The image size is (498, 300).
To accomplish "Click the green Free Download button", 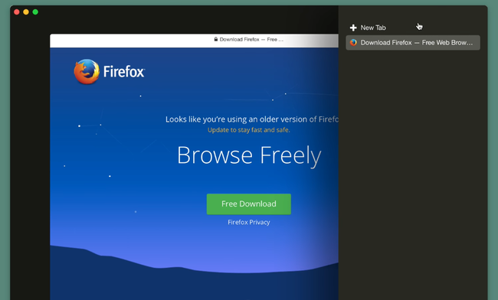I will (x=249, y=204).
